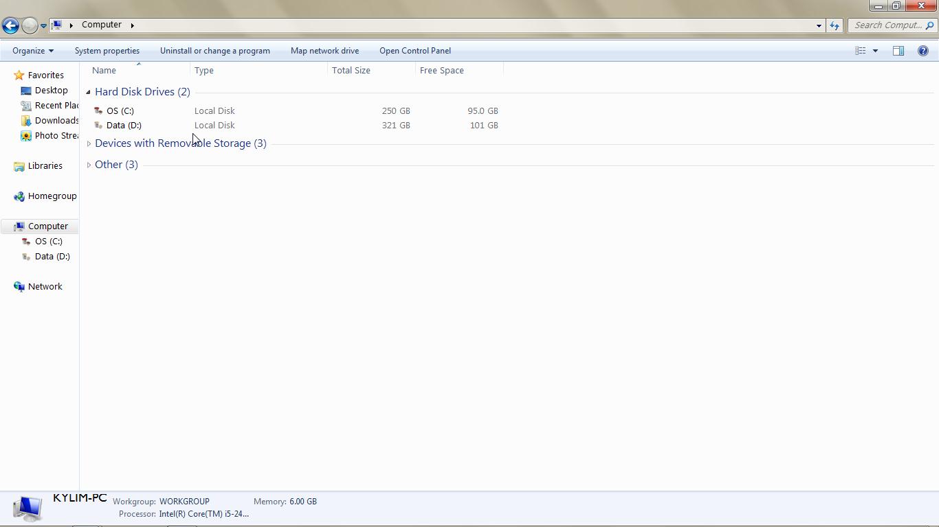Viewport: 939px width, 527px height.
Task: Show the preview pane
Action: (898, 50)
